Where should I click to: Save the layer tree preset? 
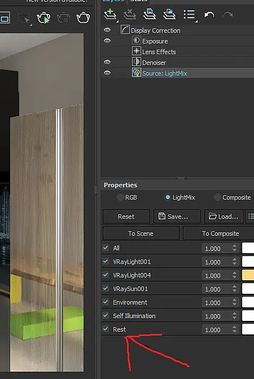point(150,14)
